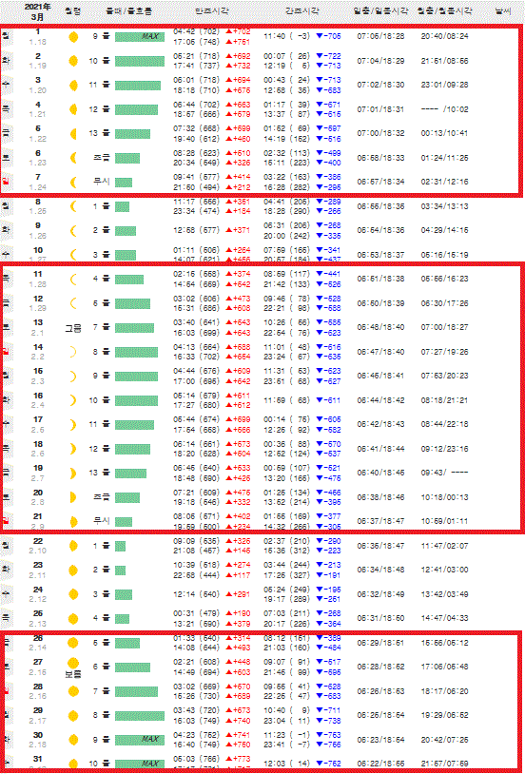Click the 화 weekday icon for March 9

pyautogui.click(x=6, y=230)
